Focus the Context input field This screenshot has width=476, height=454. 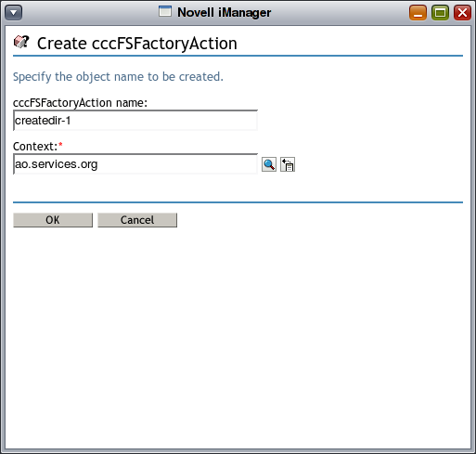click(135, 164)
